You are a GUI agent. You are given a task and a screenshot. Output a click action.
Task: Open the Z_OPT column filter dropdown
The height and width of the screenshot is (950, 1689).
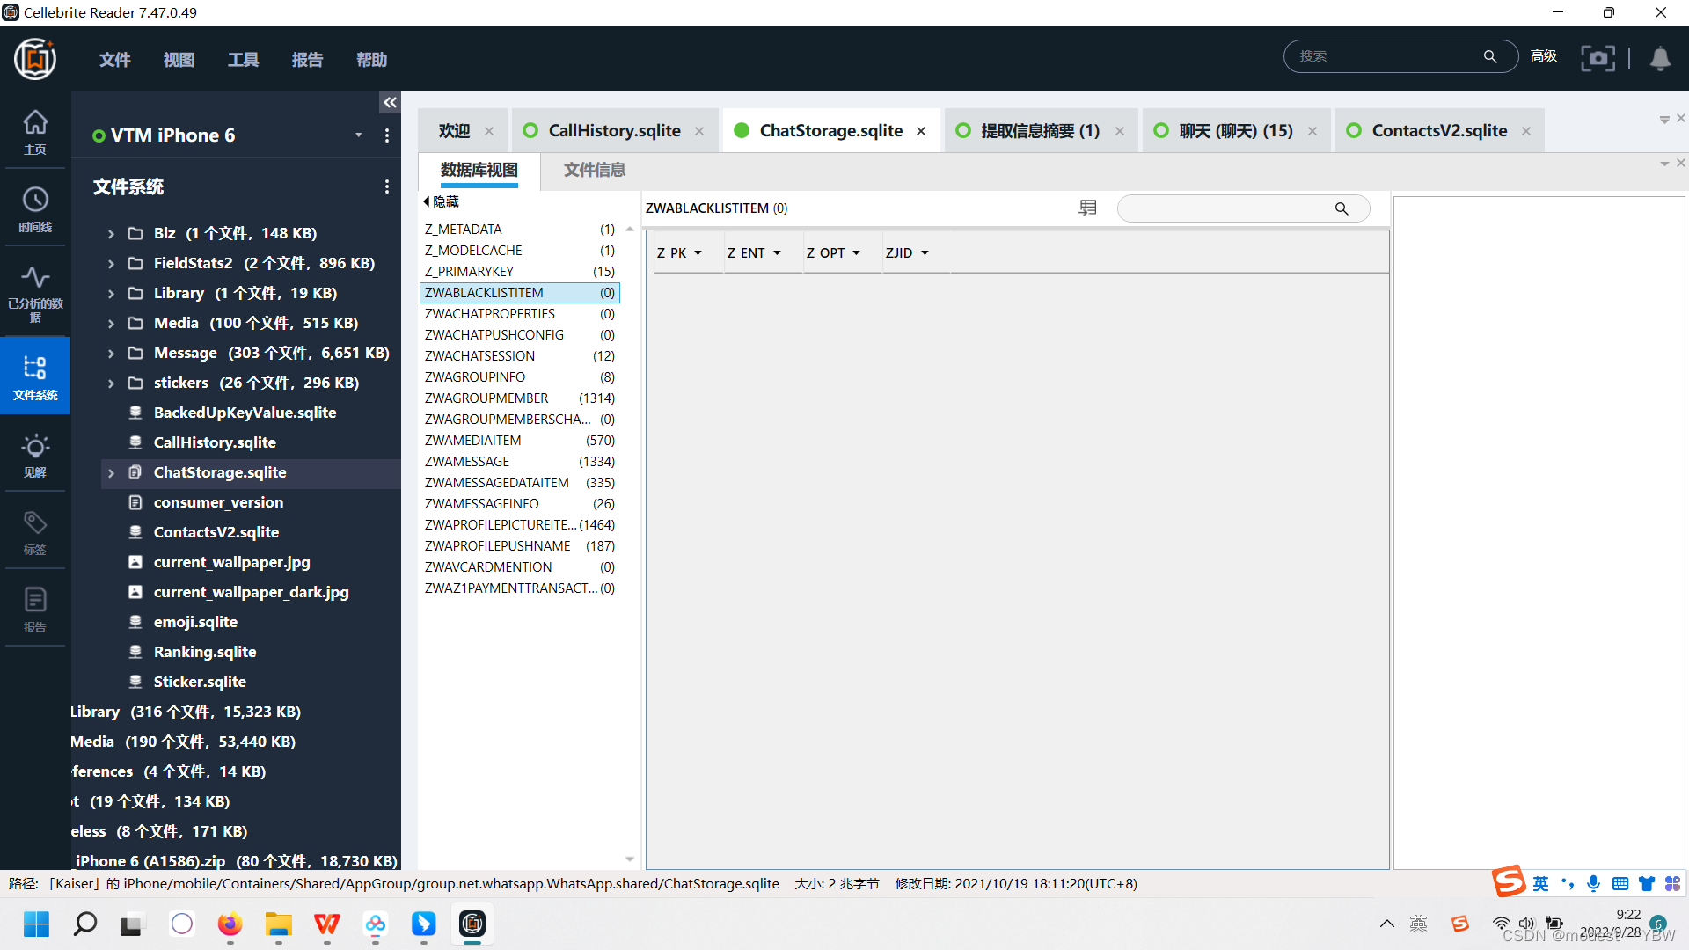(x=856, y=253)
